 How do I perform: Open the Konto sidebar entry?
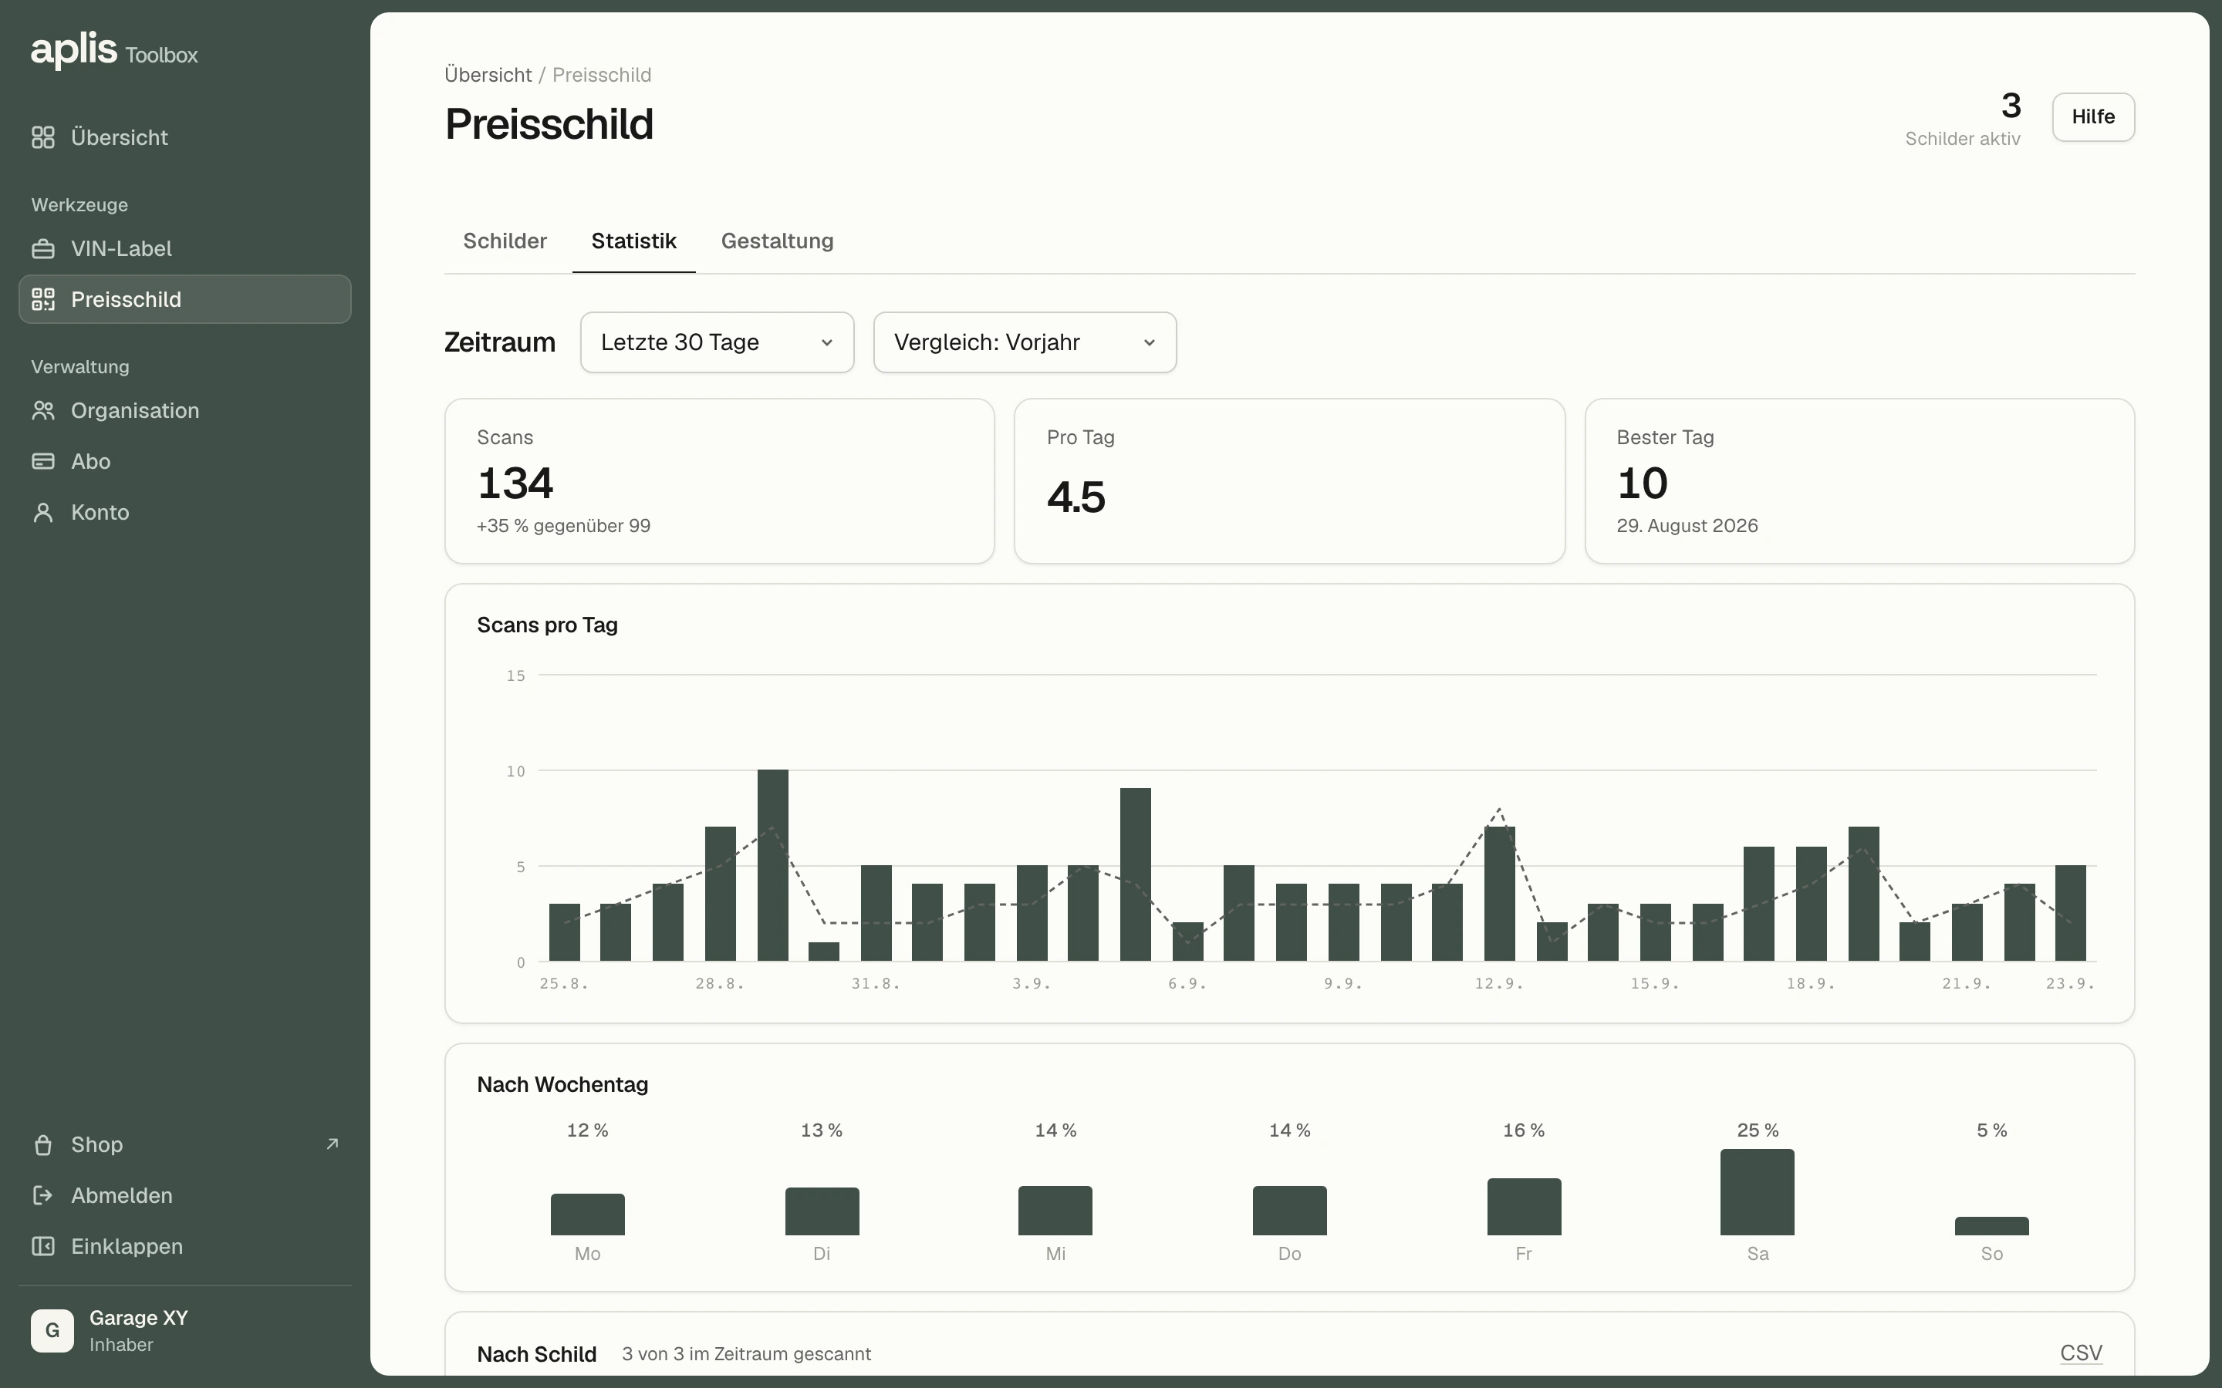pos(184,512)
